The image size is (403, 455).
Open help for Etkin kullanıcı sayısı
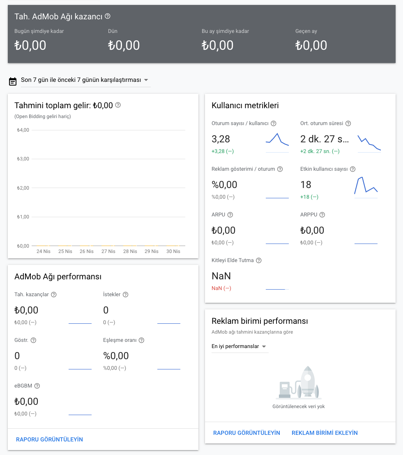[352, 169]
